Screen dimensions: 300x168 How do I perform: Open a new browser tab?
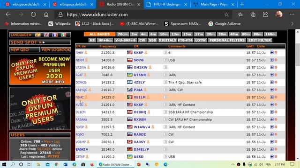coord(242,4)
